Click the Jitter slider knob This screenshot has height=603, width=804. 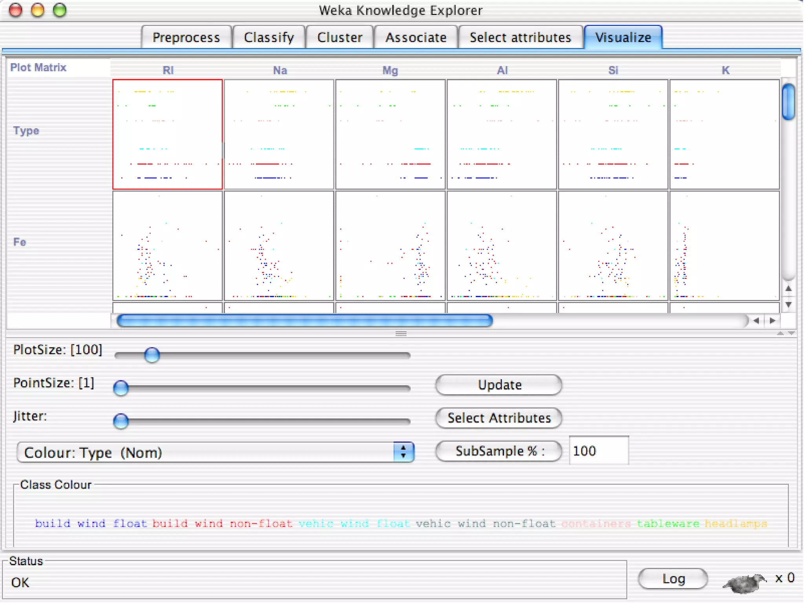121,421
